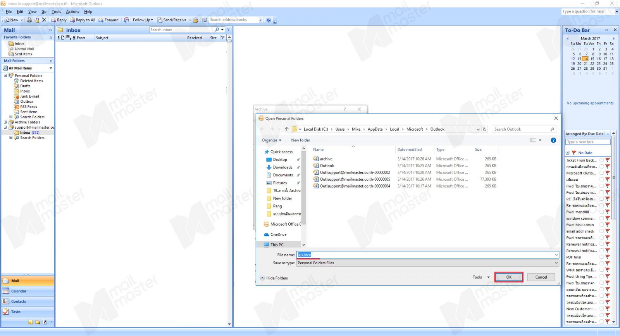Screen dimensions: 620x336
Task: Click the Cancel button in dialog
Action: click(x=541, y=277)
